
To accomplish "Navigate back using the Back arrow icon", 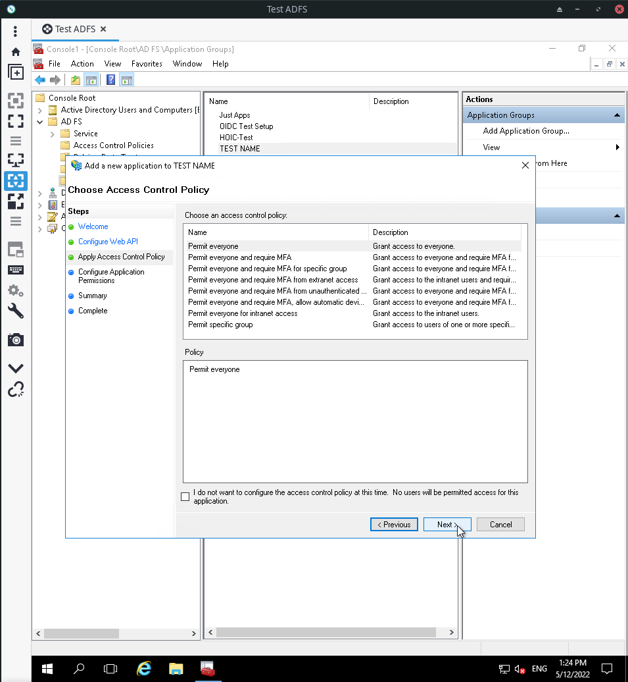I will tap(40, 80).
